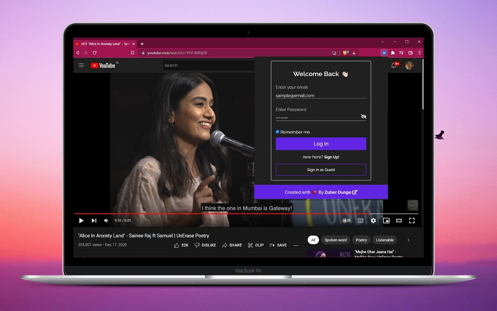The image size is (497, 311).
Task: Open the three-dot more actions menu
Action: click(296, 245)
